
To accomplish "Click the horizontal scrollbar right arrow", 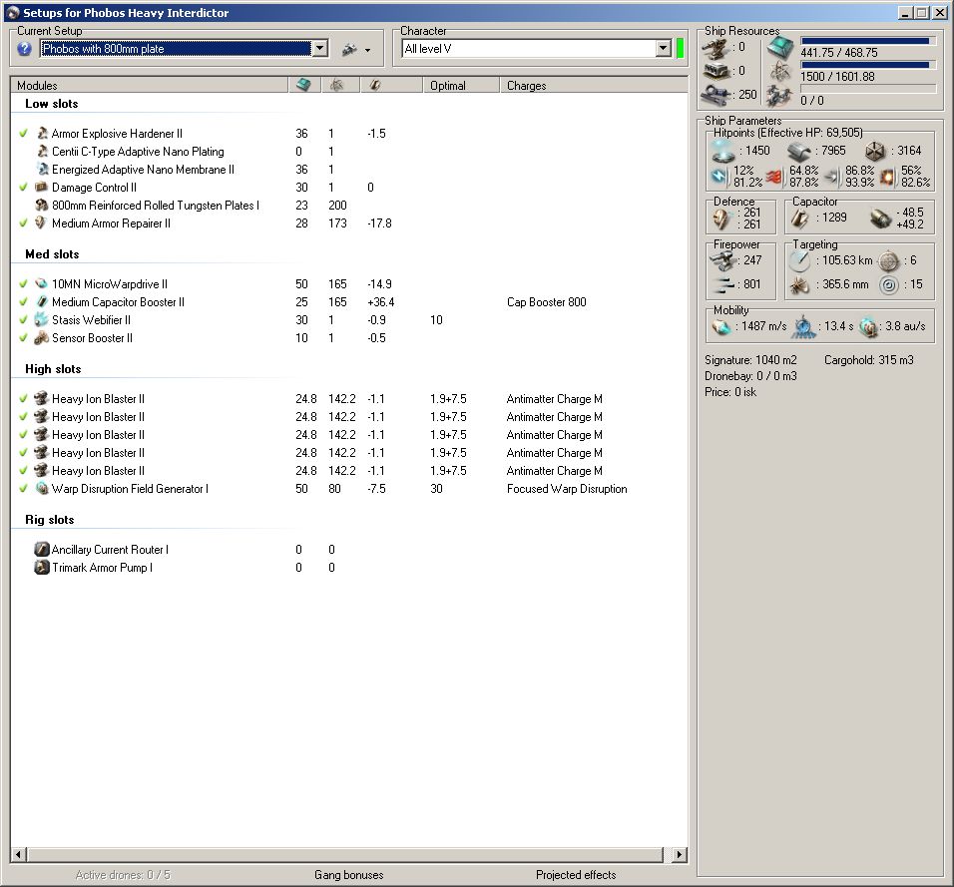I will [680, 855].
